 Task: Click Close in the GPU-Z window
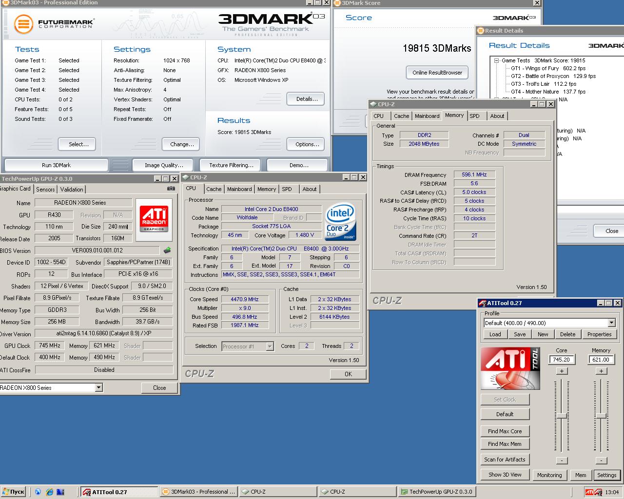[159, 388]
